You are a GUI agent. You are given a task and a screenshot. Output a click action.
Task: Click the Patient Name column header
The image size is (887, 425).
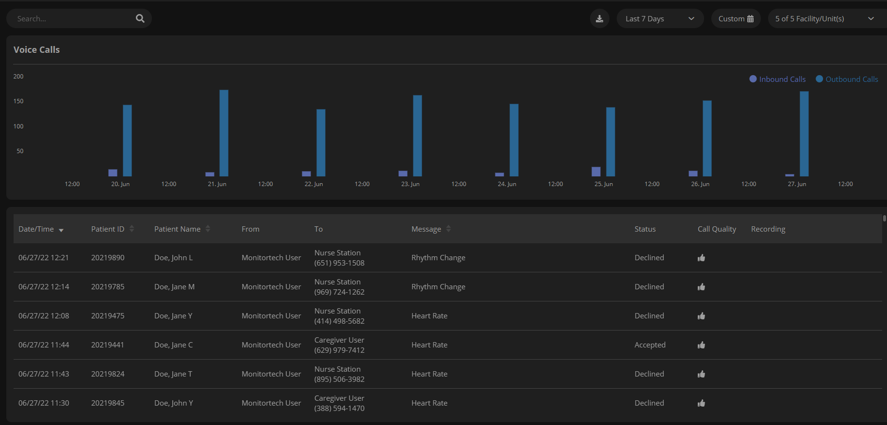click(177, 229)
